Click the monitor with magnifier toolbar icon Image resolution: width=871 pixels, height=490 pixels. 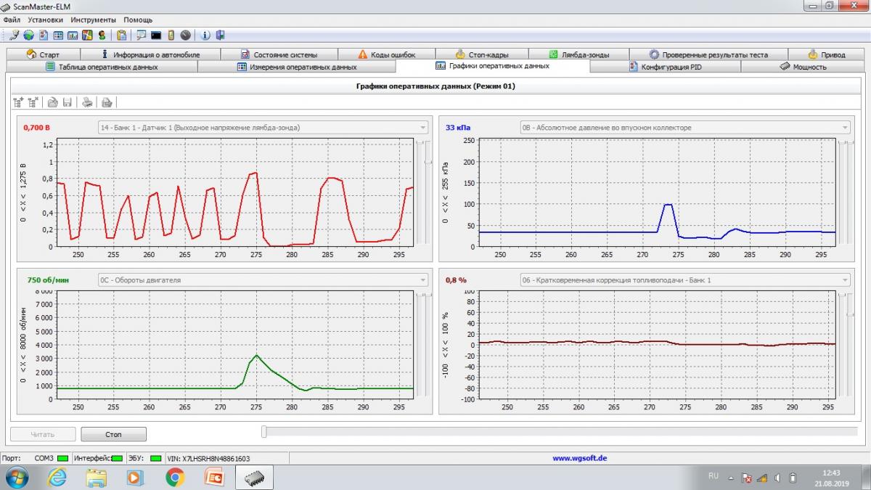(141, 35)
